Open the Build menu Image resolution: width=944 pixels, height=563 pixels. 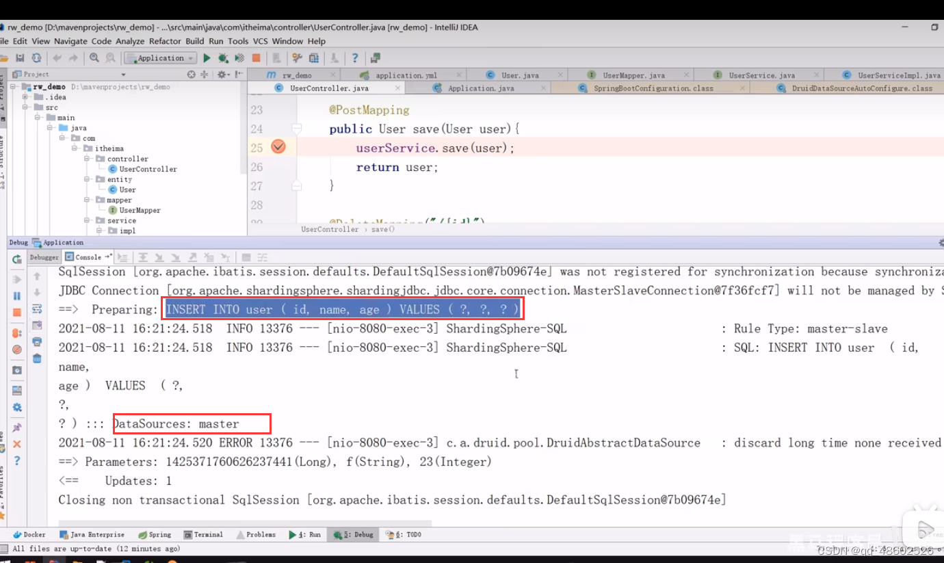point(195,41)
